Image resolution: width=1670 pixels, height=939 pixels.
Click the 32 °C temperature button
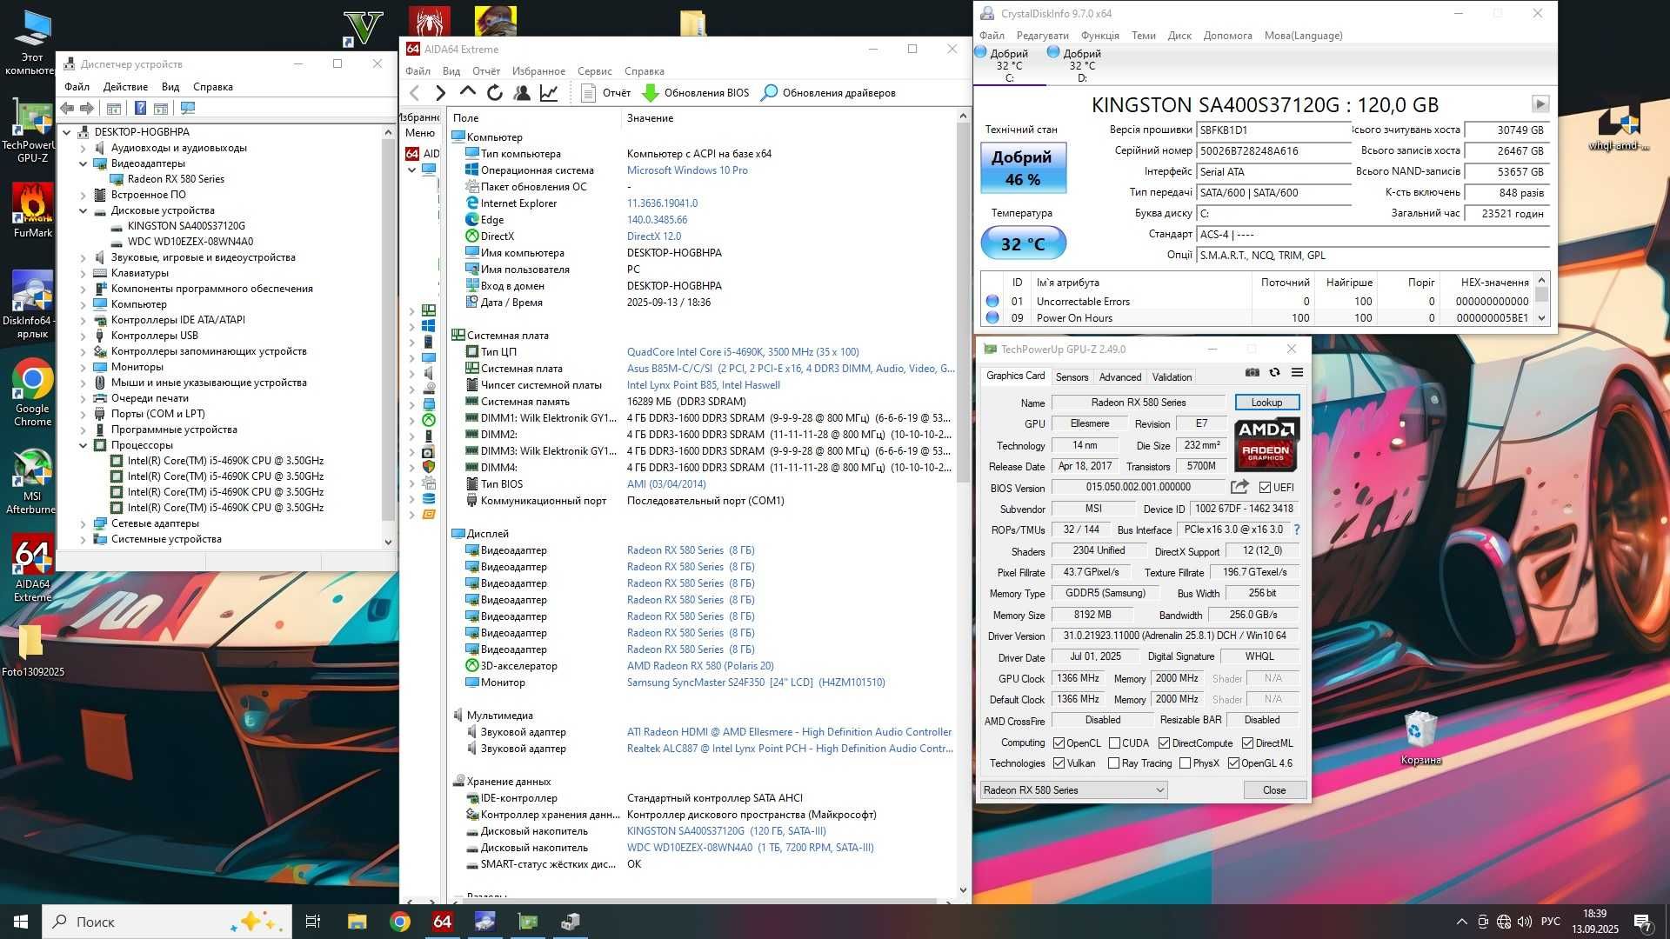[1023, 243]
